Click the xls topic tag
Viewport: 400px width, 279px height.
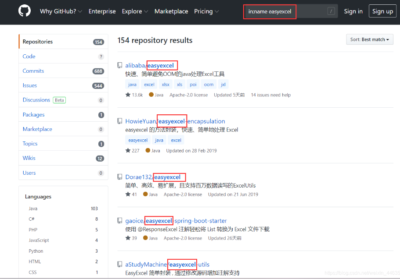[180, 85]
